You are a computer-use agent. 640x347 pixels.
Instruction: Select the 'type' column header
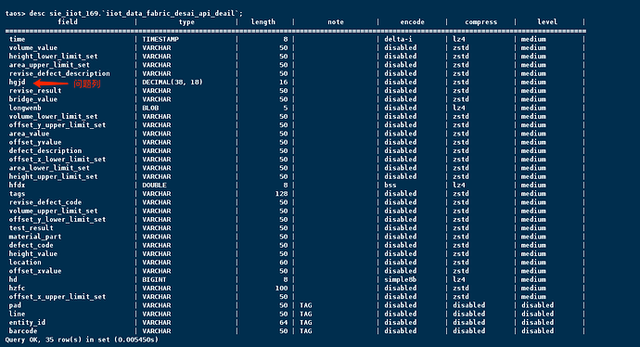click(x=186, y=22)
